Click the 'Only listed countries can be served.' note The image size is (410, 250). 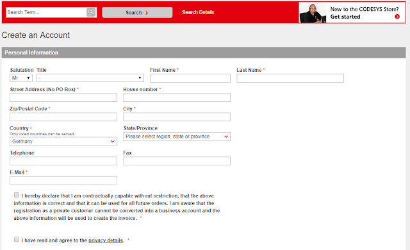[x=42, y=134]
